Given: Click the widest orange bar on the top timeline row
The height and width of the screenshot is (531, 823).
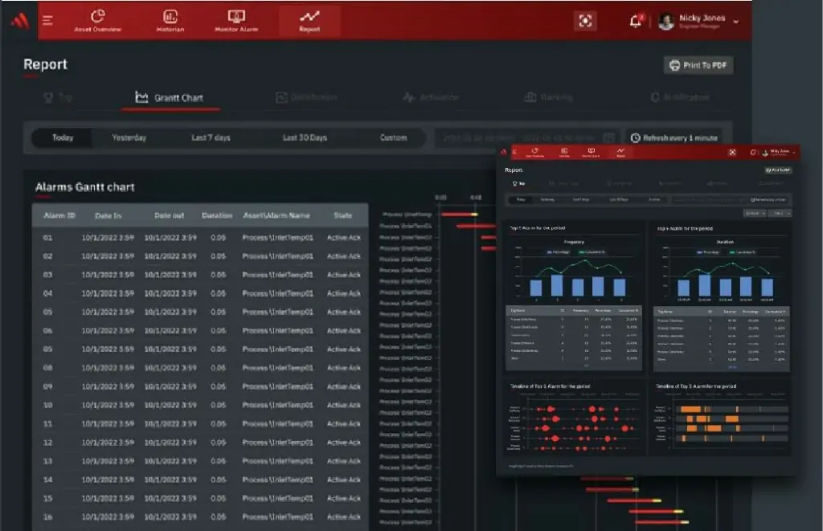Looking at the screenshot, I should [690, 409].
